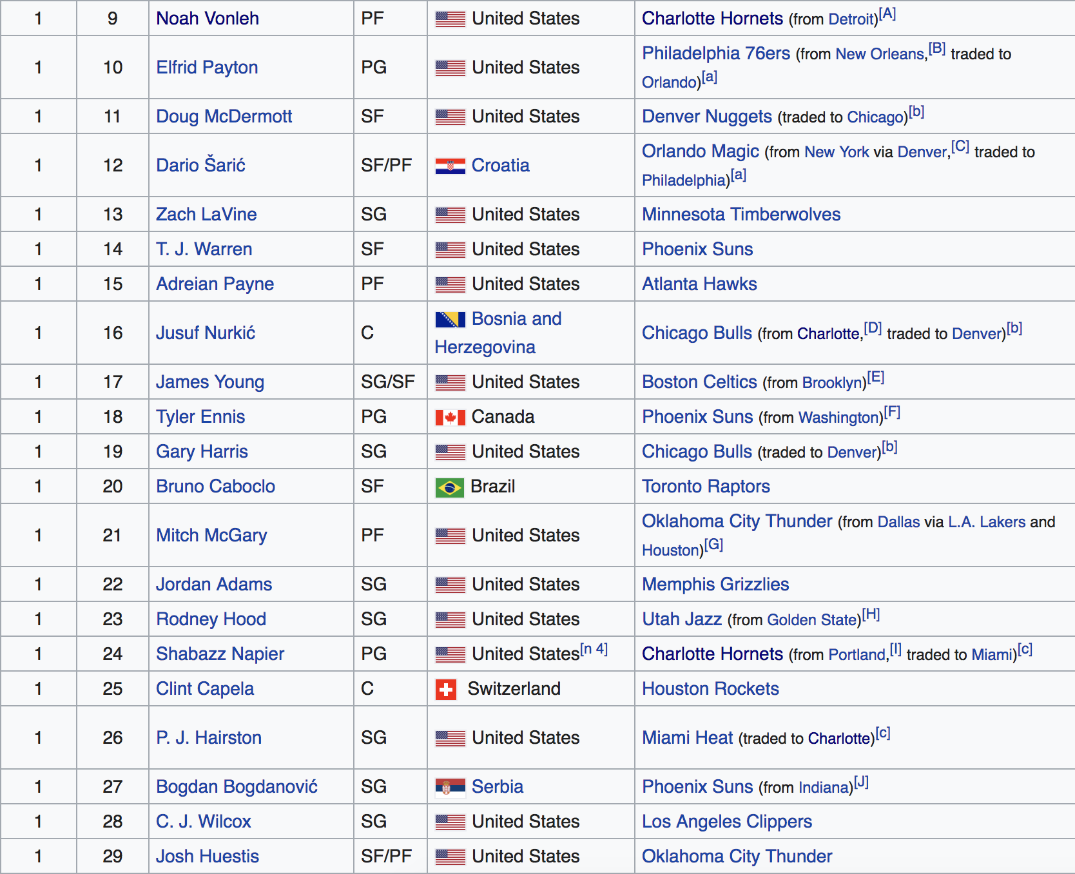The image size is (1075, 874).
Task: Click the Canada flag in Tyler Ennis row
Action: [450, 418]
